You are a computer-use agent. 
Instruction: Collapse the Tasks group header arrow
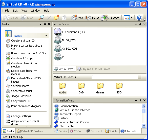pos(46,36)
